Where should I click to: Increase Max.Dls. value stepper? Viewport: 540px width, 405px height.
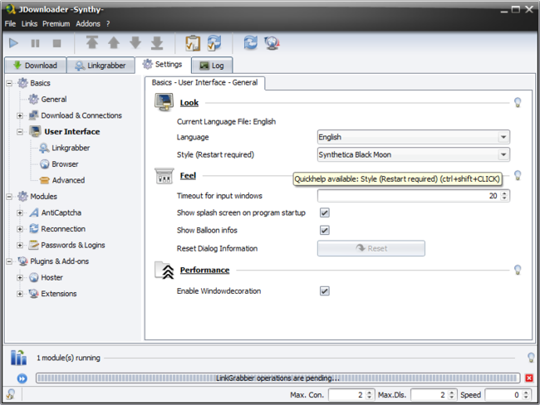(452, 392)
